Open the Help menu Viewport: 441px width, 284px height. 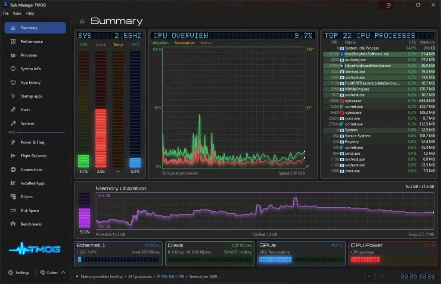[x=30, y=13]
